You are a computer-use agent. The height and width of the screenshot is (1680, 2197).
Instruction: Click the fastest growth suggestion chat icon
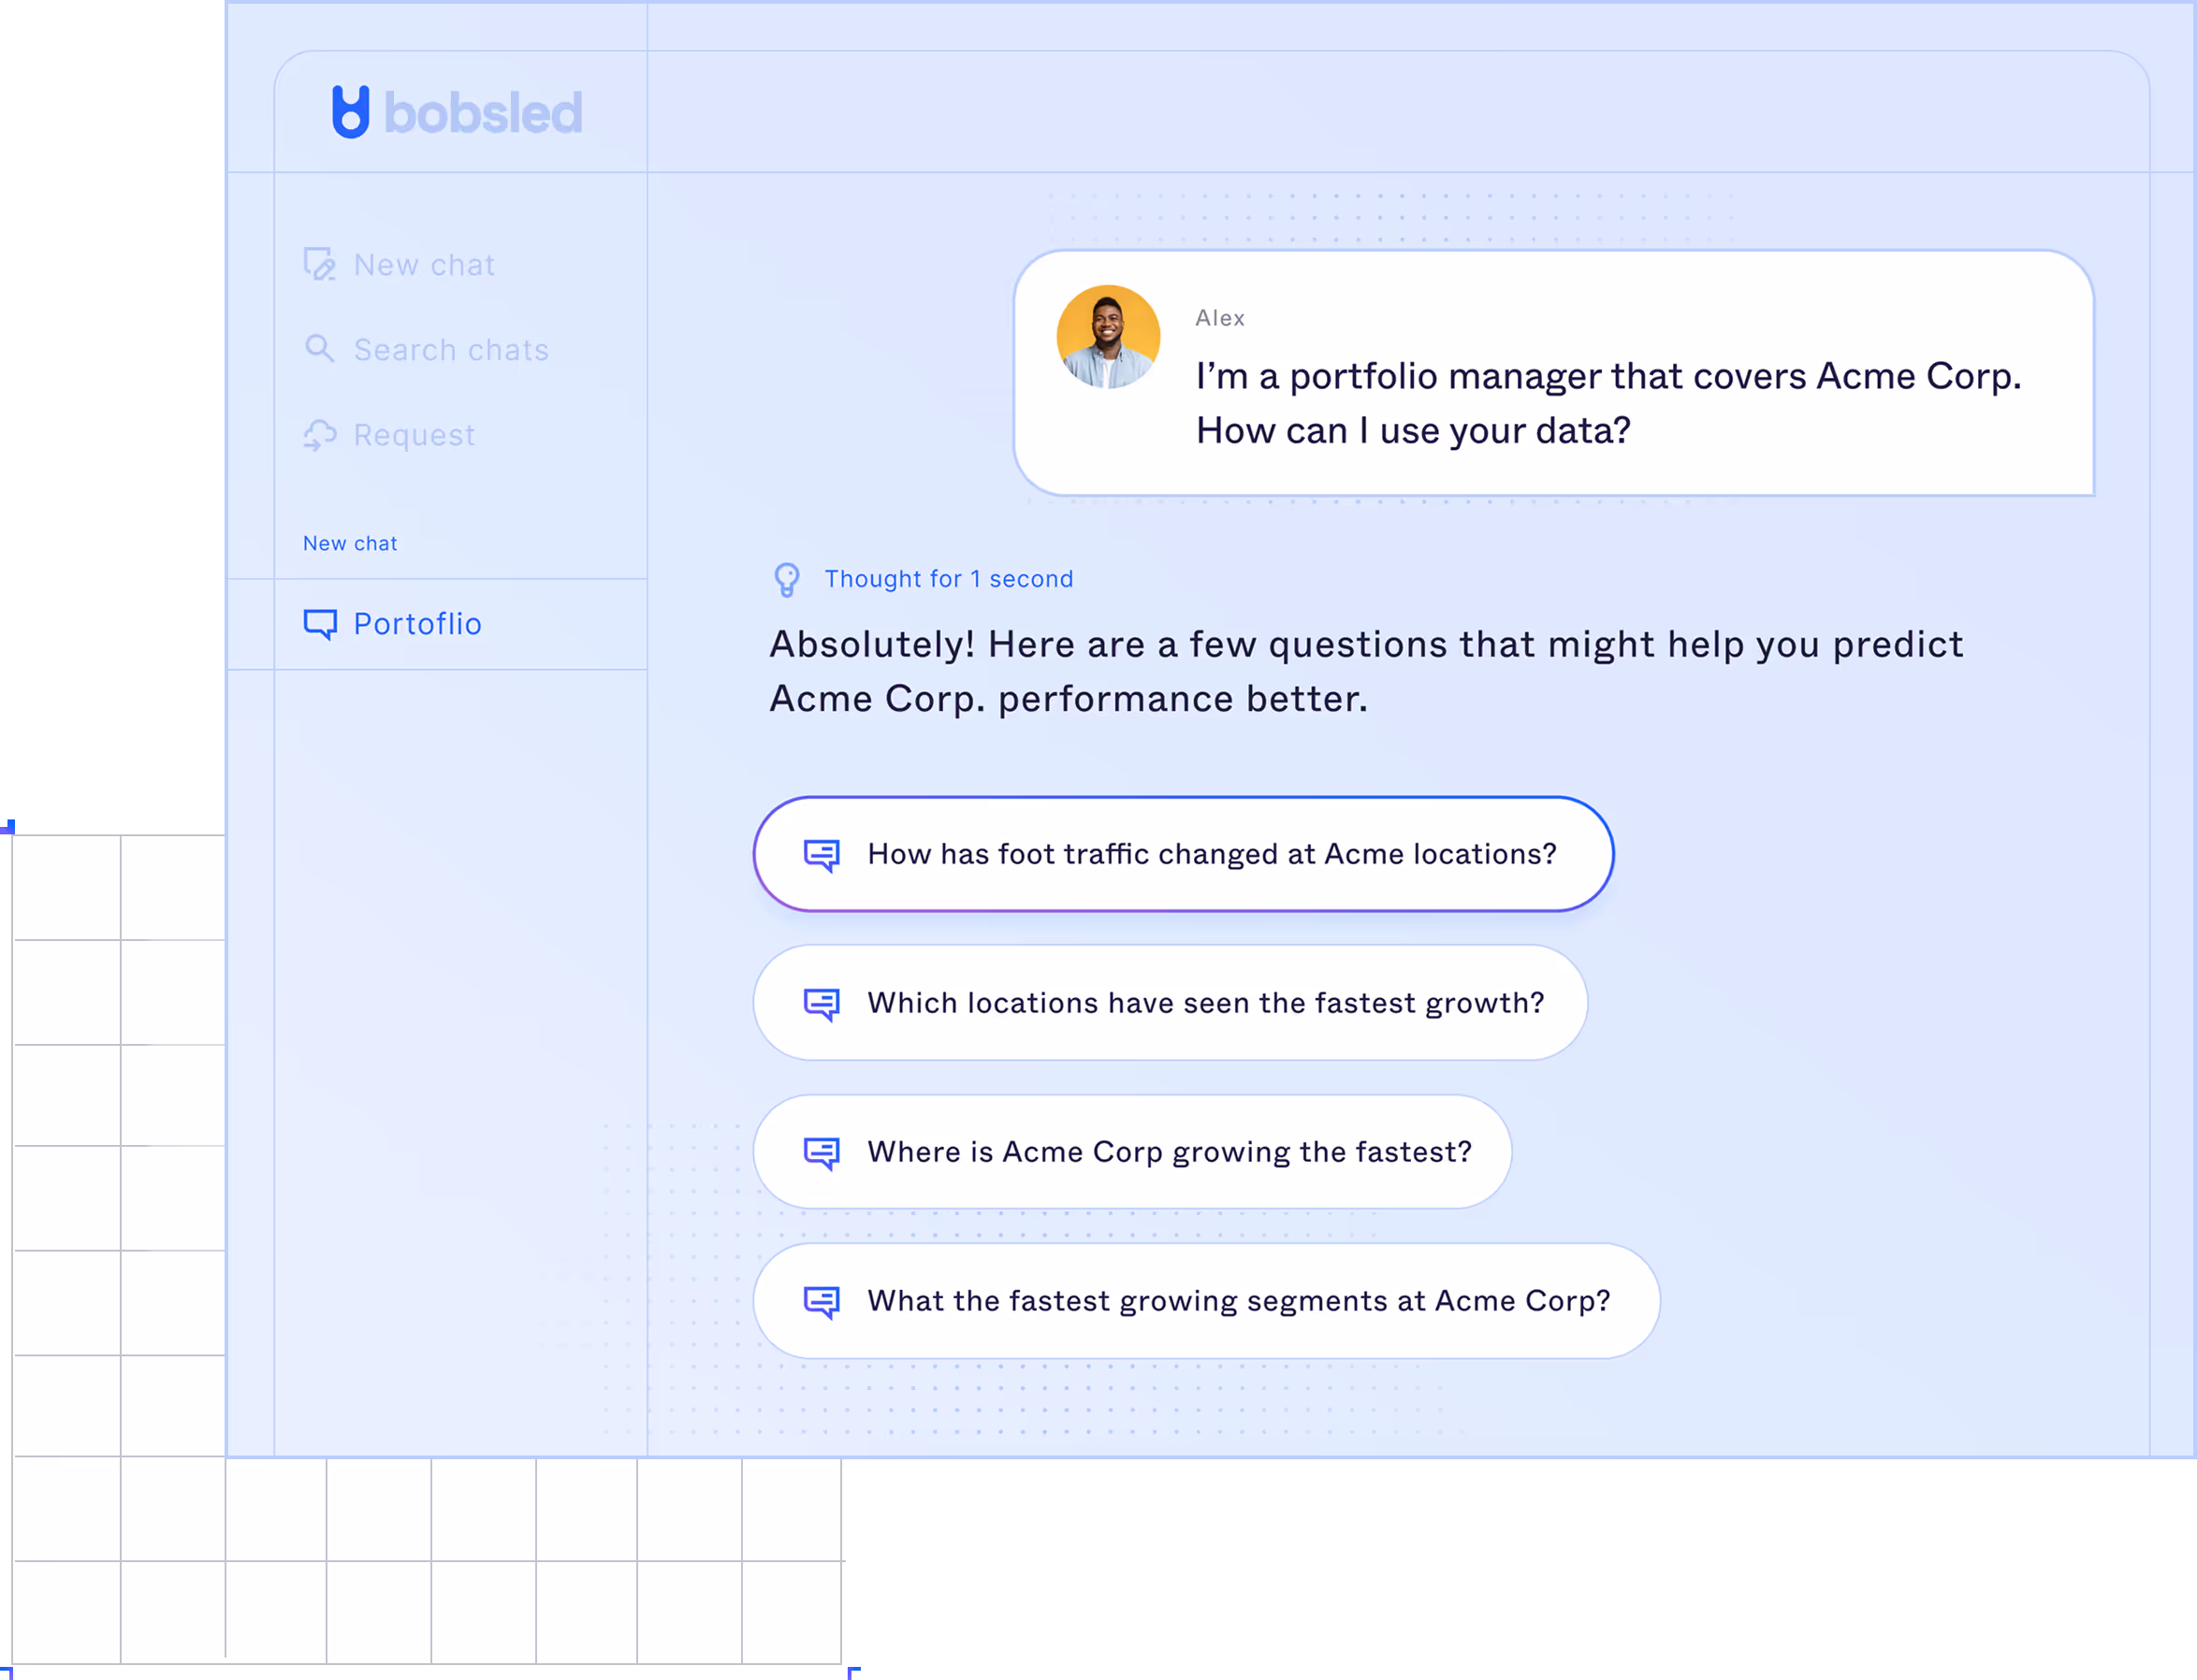tap(822, 1003)
